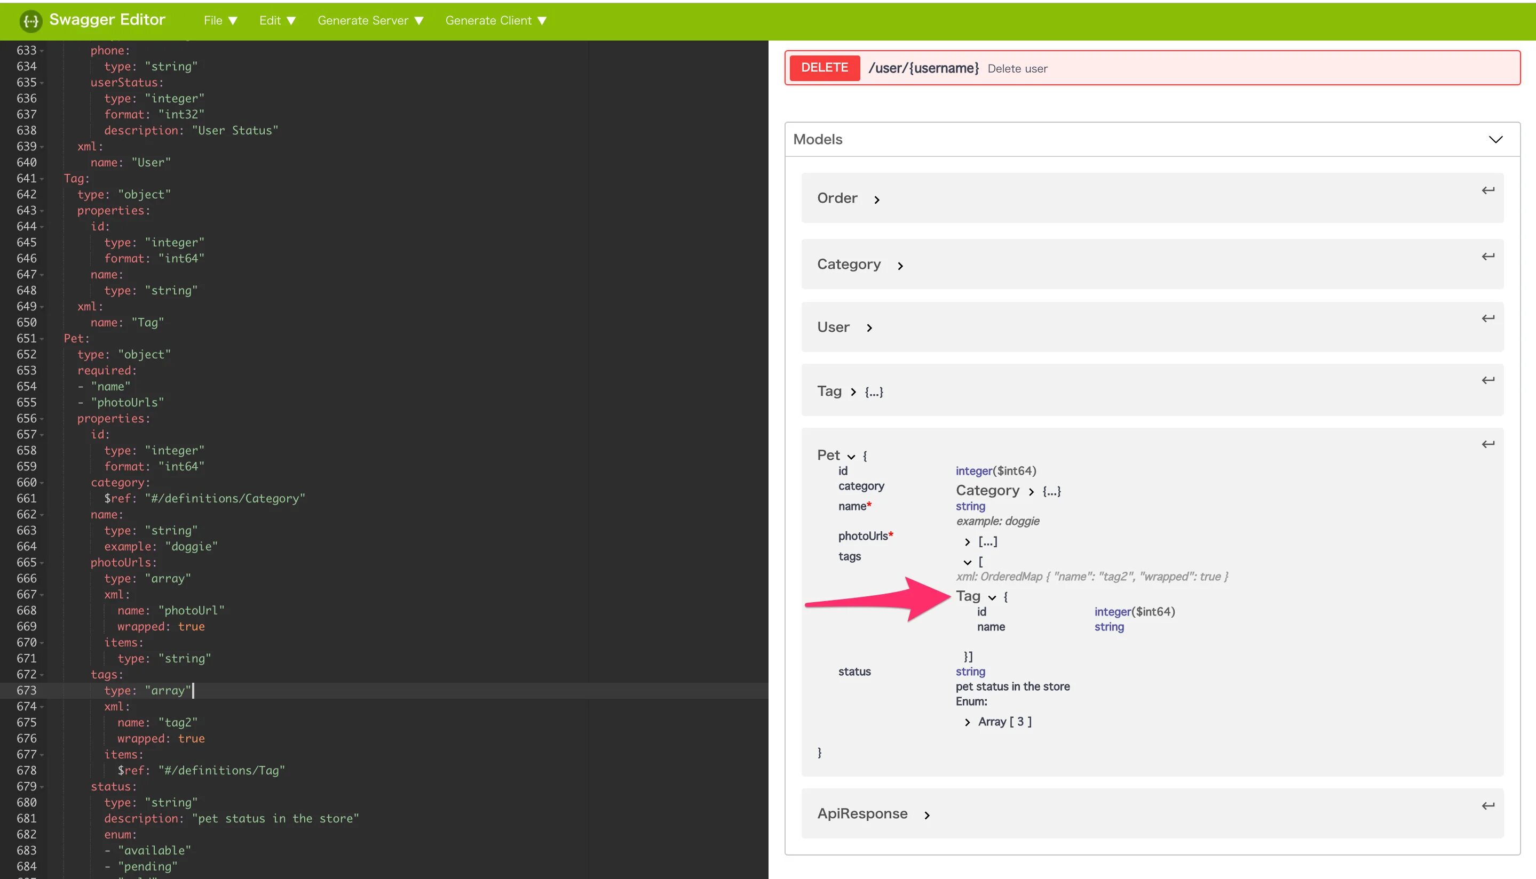Open the Generate Server menu
Image resolution: width=1536 pixels, height=879 pixels.
370,20
